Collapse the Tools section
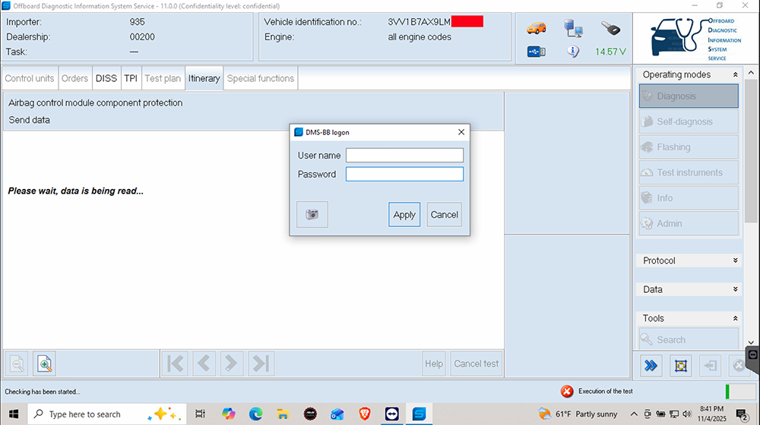This screenshot has width=760, height=425. click(735, 319)
